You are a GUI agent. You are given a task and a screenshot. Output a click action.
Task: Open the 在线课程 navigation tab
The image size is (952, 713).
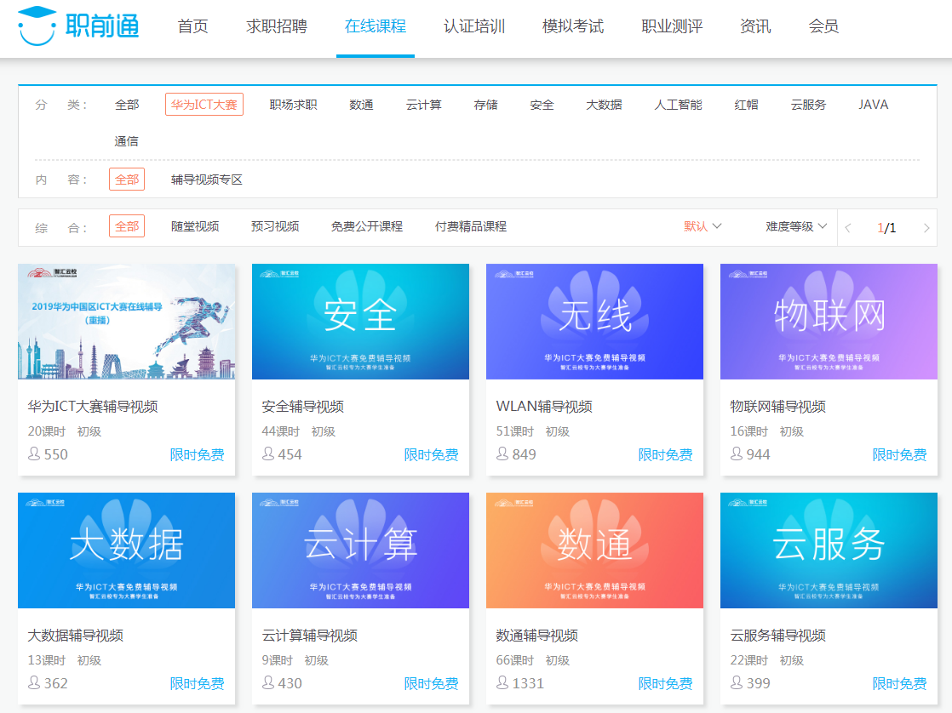coord(376,26)
